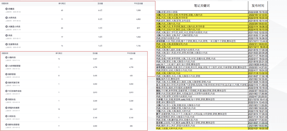Click the topic icon beside 奶糖派
This screenshot has height=131, width=287.
click(x=7, y=9)
